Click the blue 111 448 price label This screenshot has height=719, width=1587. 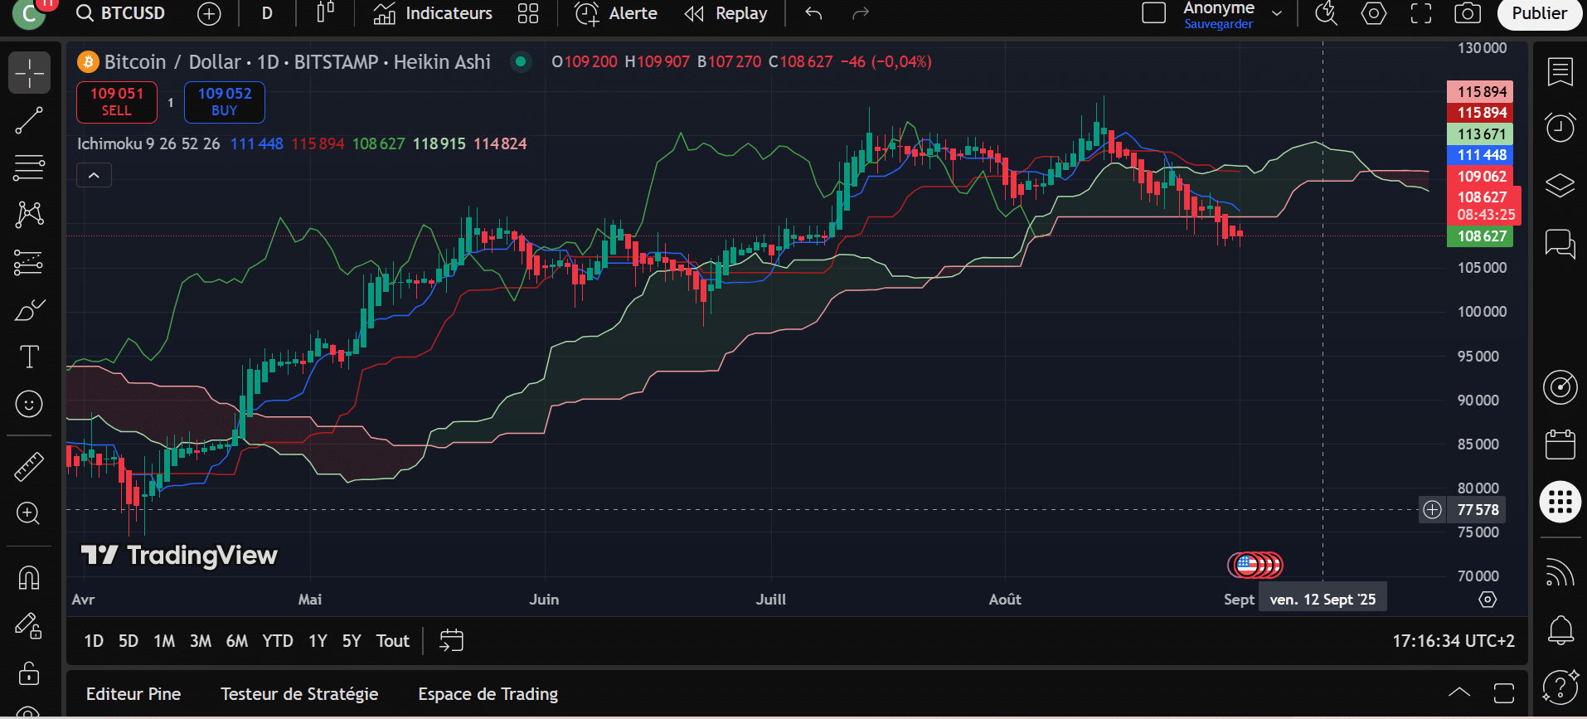[x=1482, y=155]
